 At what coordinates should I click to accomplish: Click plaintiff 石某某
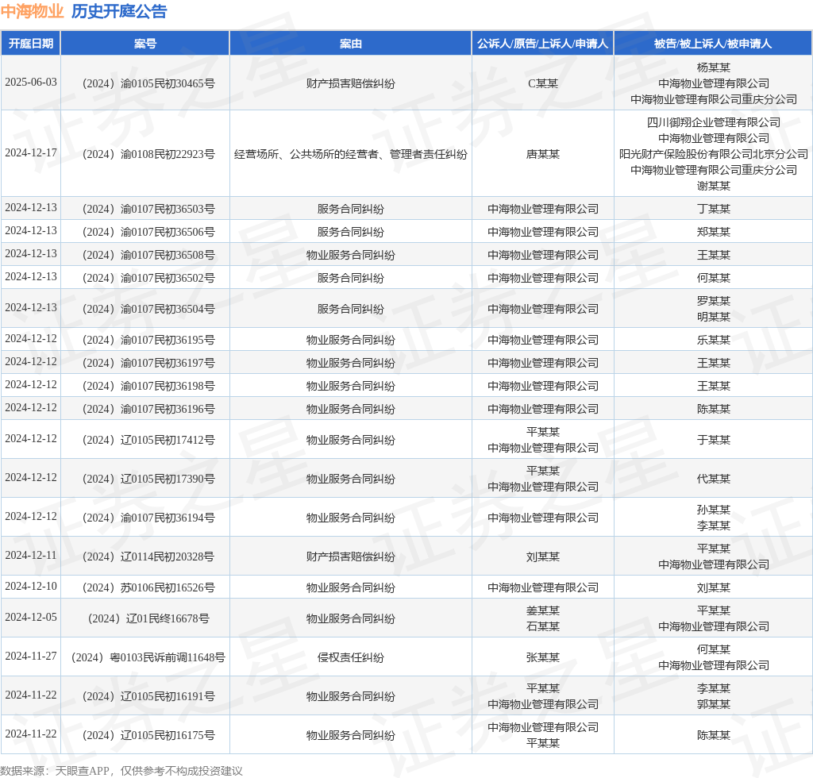[543, 626]
